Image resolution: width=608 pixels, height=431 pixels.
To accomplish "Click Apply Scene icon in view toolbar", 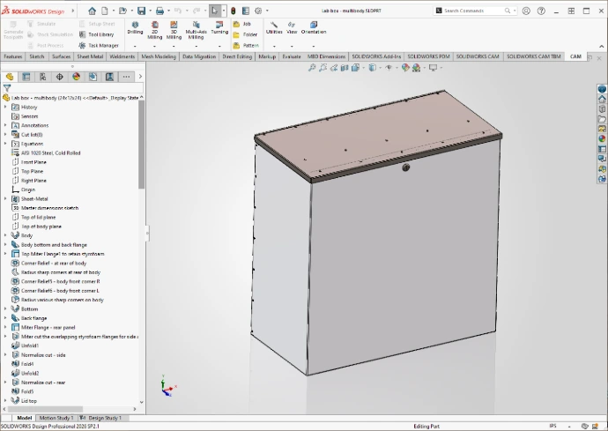I will 417,68.
